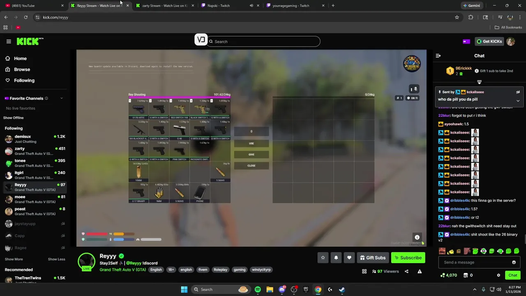
Task: Switch to zarty Stream tab
Action: coord(164,6)
